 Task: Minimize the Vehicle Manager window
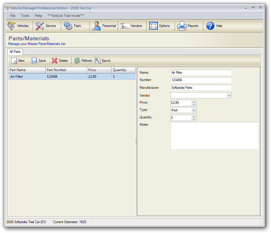point(246,8)
